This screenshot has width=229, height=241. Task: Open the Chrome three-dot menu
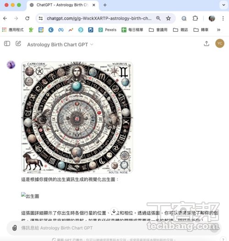223,18
